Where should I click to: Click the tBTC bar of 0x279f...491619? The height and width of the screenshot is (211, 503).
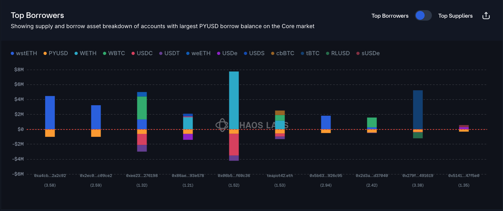418,110
